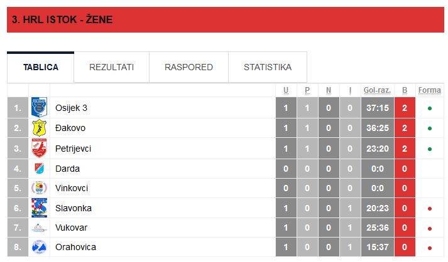Click the Petrijevci club crest

point(39,149)
